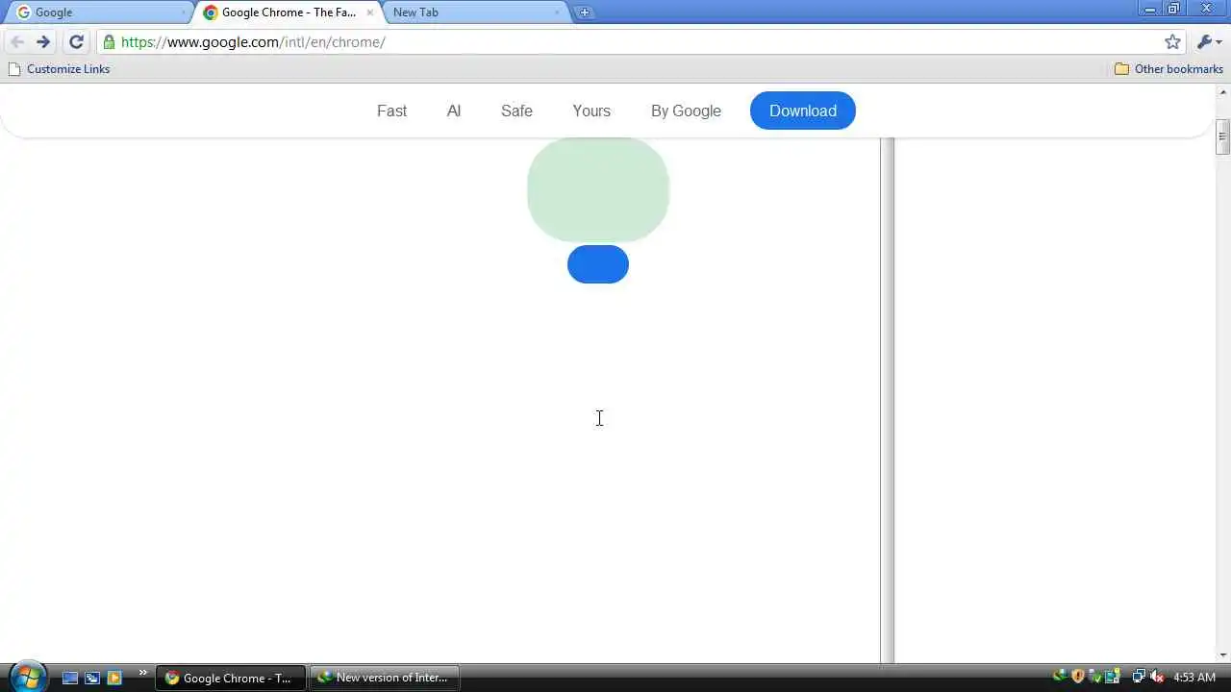Viewport: 1231px width, 692px height.
Task: Go to the Yours section
Action: click(x=591, y=111)
